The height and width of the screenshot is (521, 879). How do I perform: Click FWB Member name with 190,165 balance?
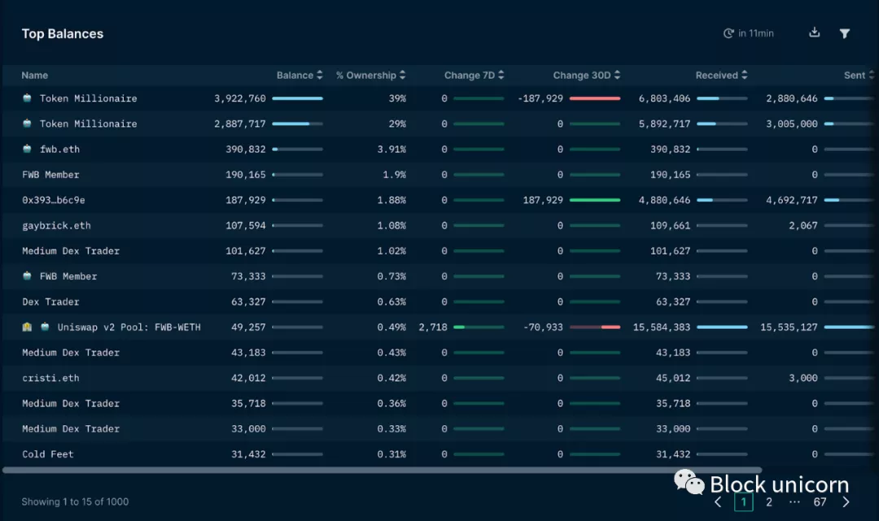coord(50,175)
